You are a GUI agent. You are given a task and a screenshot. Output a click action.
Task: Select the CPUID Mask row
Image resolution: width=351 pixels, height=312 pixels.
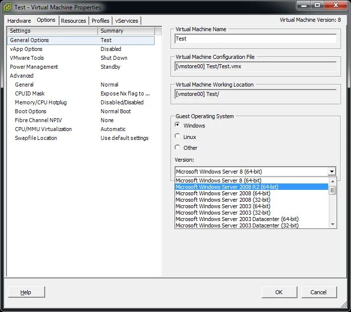point(81,93)
